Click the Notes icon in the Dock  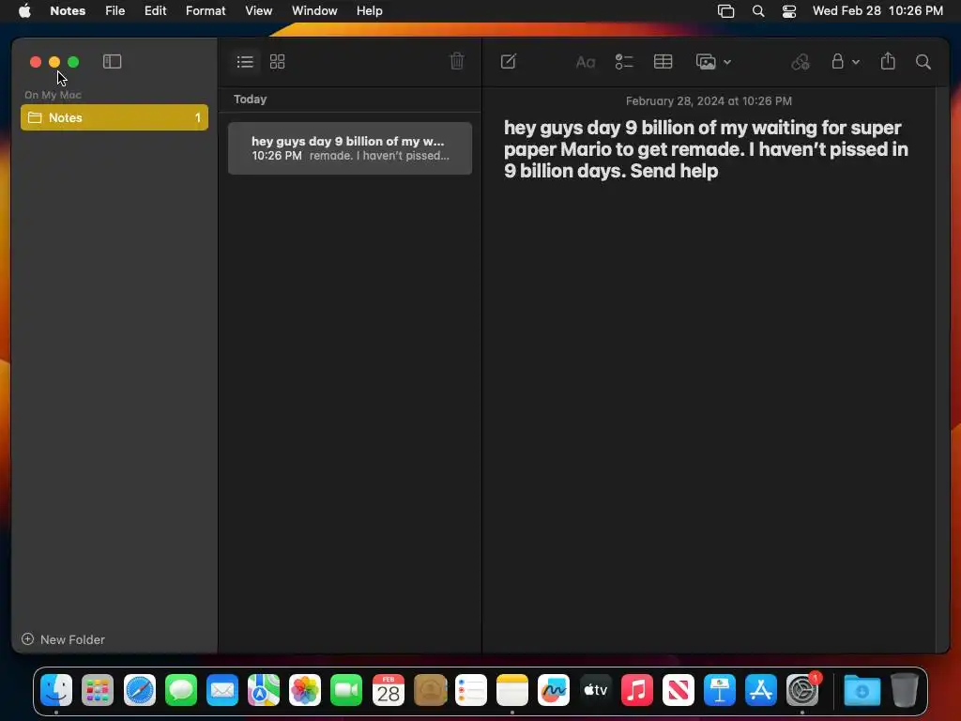[512, 690]
